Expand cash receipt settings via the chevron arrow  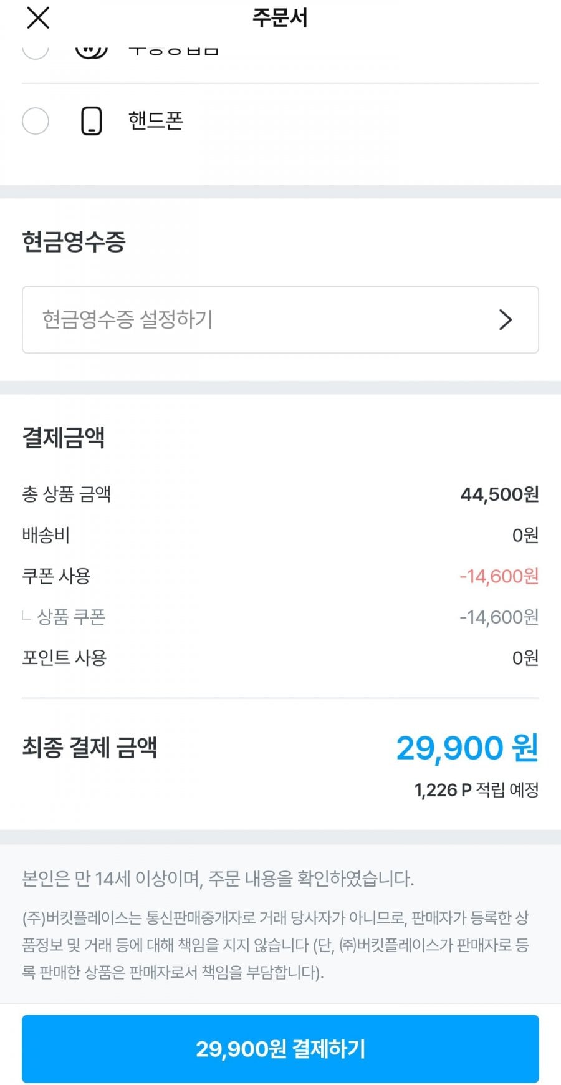pos(506,320)
